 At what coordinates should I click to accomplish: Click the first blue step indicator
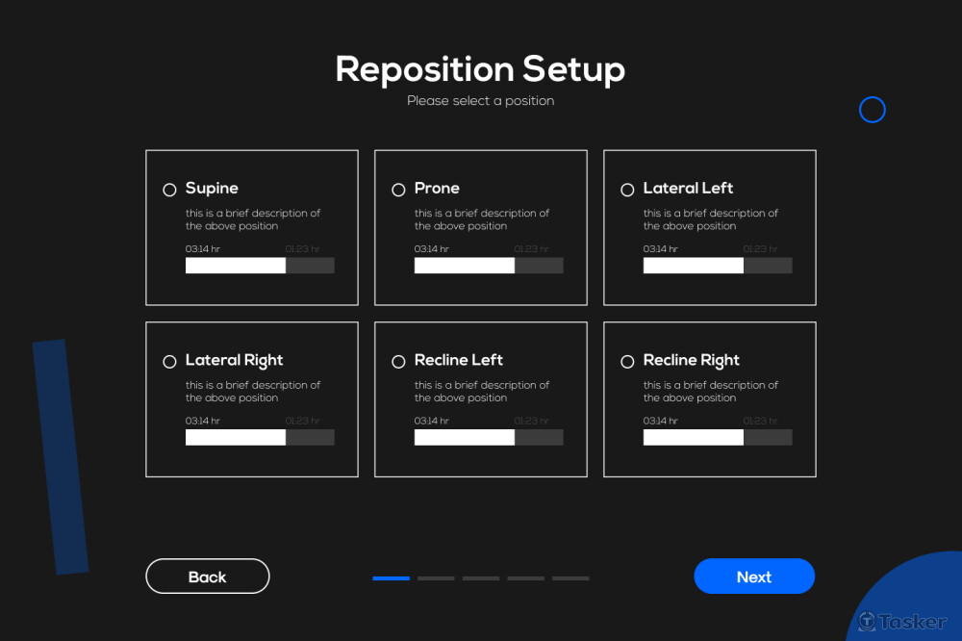[x=392, y=578]
